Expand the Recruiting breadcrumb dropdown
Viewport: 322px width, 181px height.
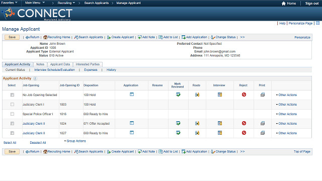point(66,3)
